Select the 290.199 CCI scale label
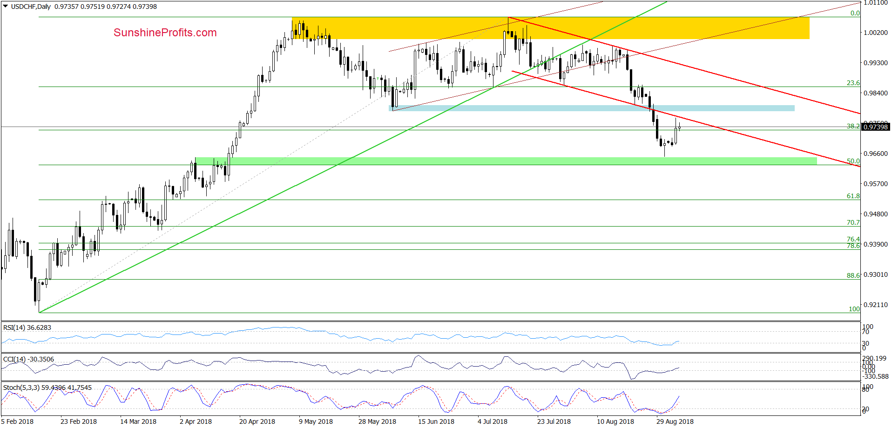The height and width of the screenshot is (428, 892). (875, 359)
